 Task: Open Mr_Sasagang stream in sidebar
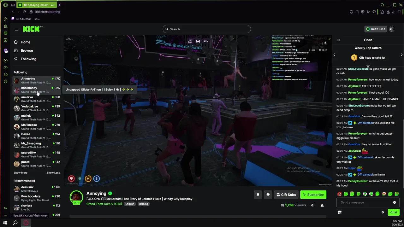click(x=37, y=145)
